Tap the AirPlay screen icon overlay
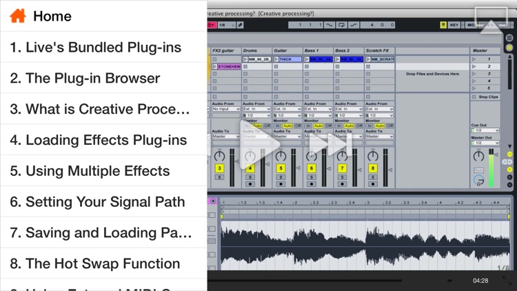Image resolution: width=517 pixels, height=291 pixels. point(491,20)
